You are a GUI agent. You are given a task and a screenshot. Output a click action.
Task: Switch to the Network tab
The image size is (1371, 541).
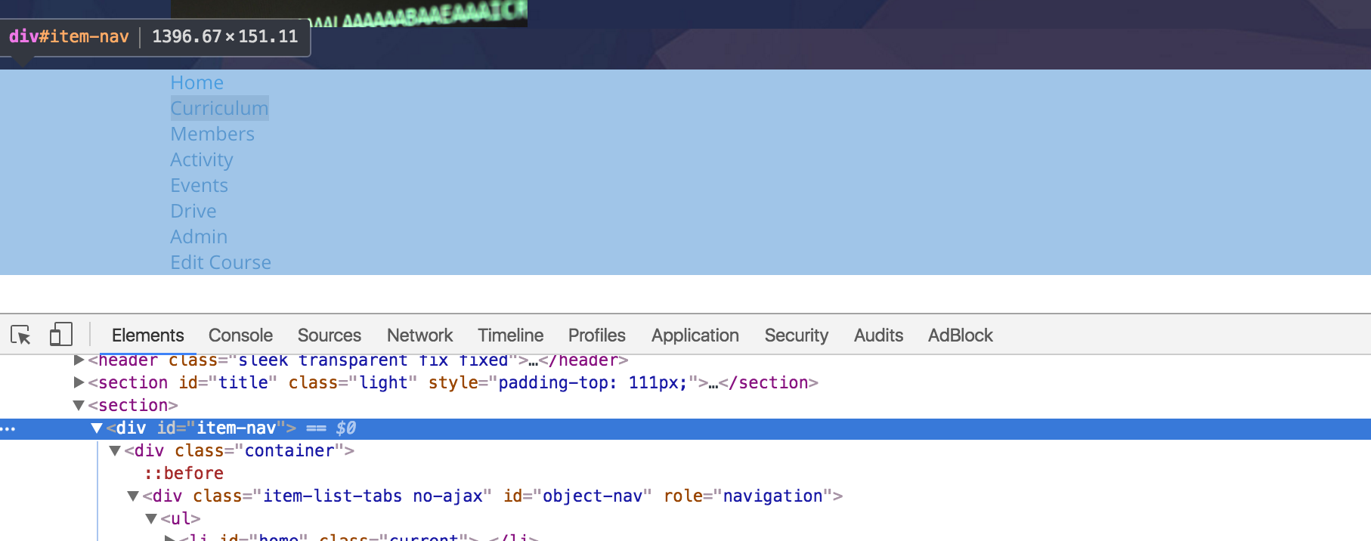click(419, 335)
